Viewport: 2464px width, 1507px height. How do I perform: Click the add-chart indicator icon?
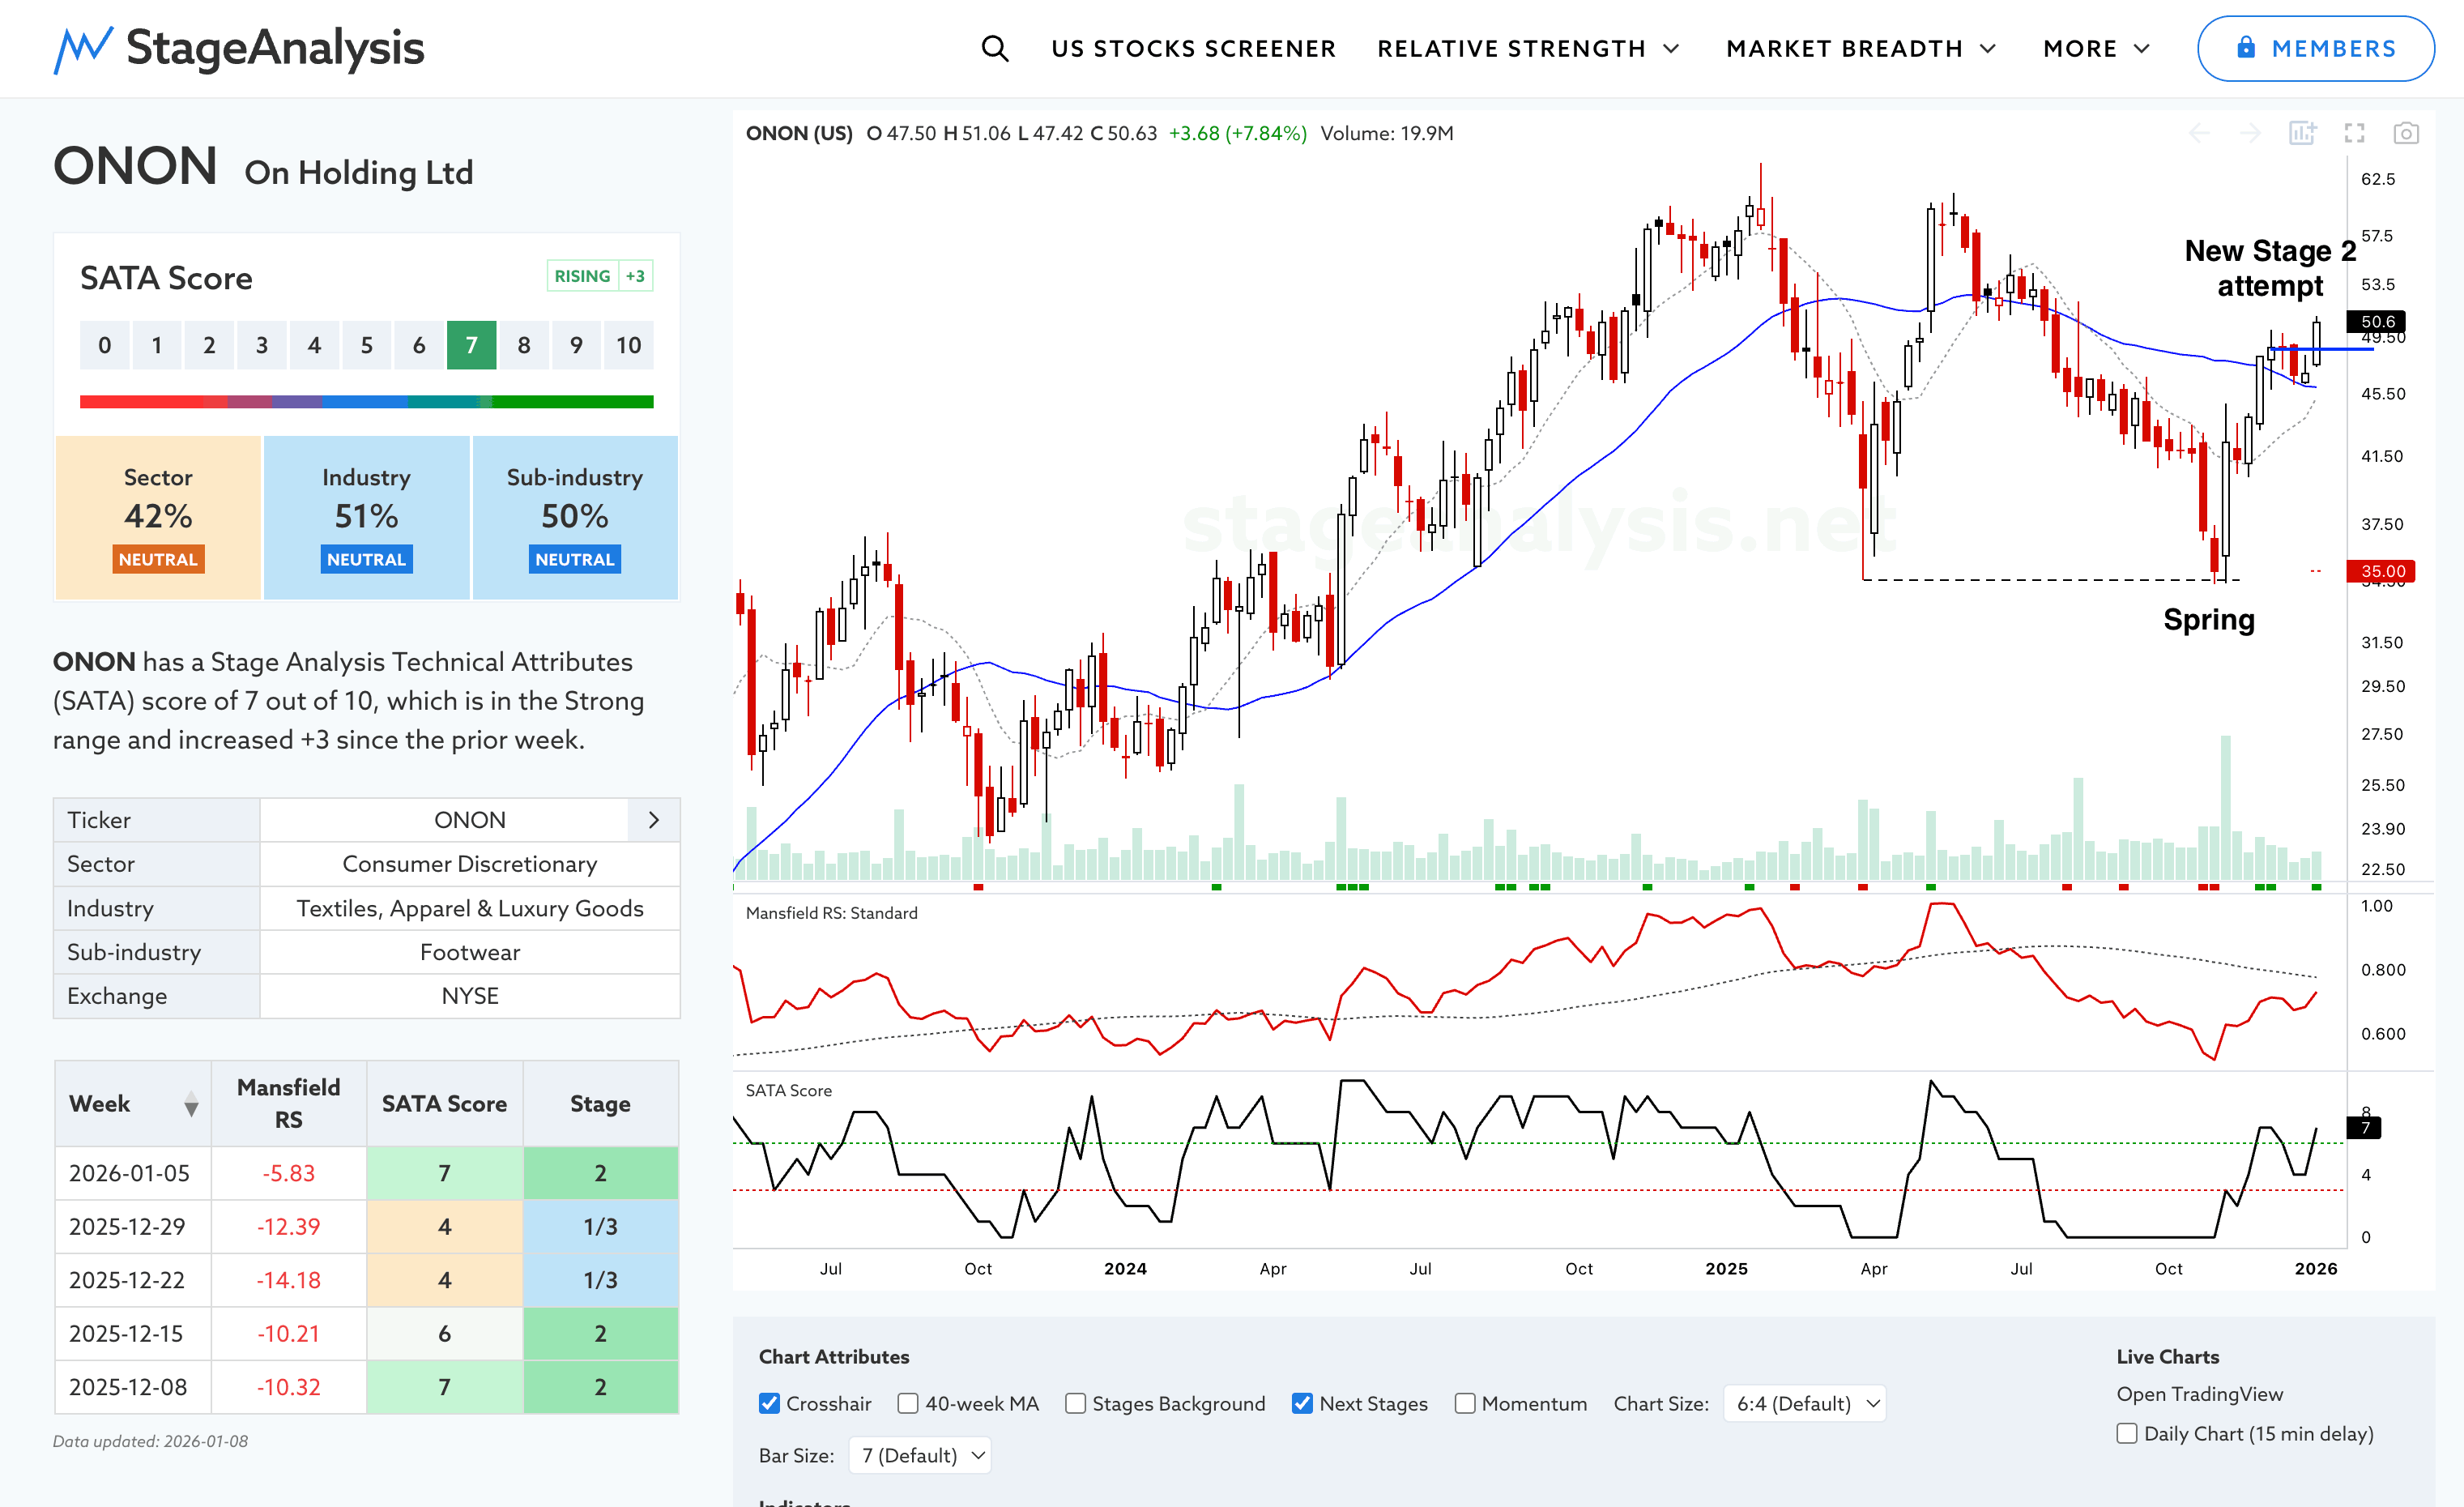2302,133
